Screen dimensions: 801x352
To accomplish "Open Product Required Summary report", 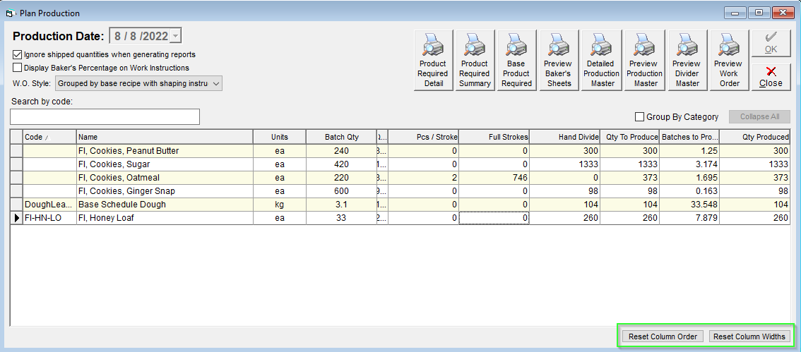I will (x=475, y=60).
